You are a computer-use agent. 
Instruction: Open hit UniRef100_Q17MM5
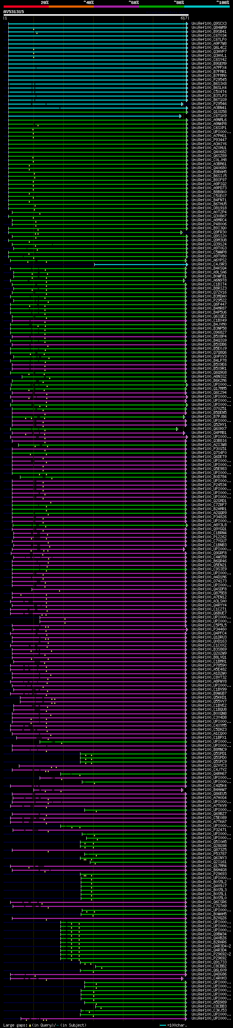click(x=209, y=388)
